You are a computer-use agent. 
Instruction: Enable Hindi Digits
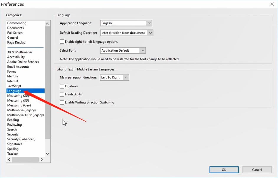(62, 94)
